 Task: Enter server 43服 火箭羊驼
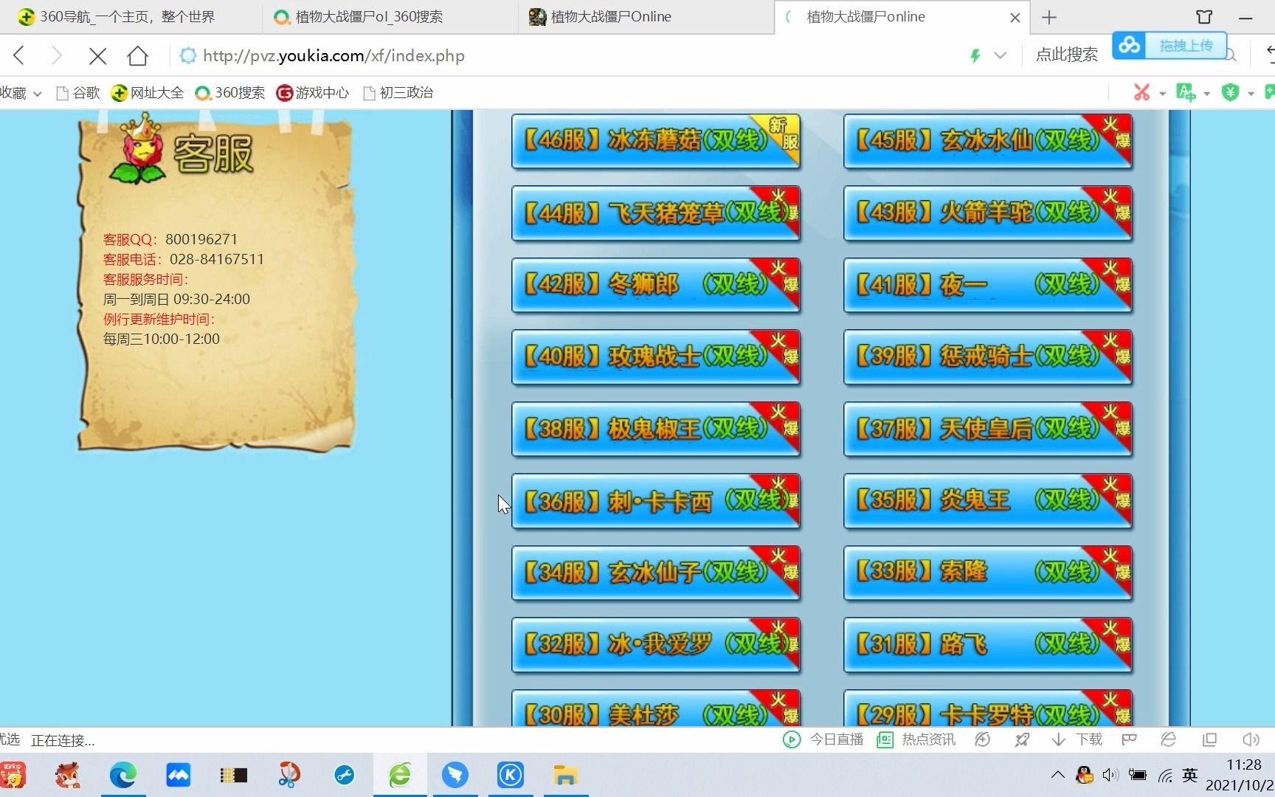click(988, 213)
